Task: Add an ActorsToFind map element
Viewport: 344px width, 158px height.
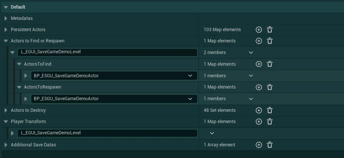Action: tap(259, 64)
